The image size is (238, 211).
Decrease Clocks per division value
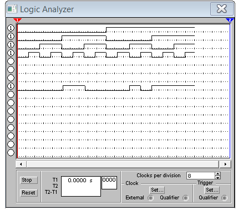[x=218, y=177]
